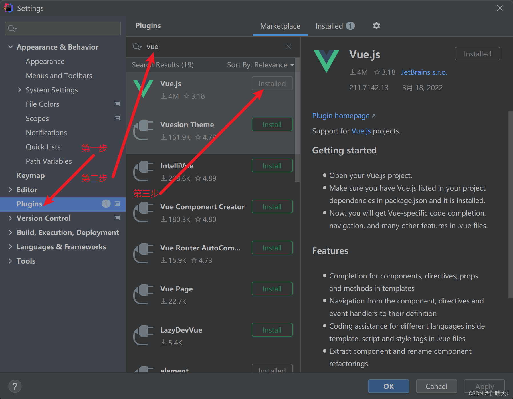
Task: Click the Vue Component Creator plugin icon
Action: [144, 212]
